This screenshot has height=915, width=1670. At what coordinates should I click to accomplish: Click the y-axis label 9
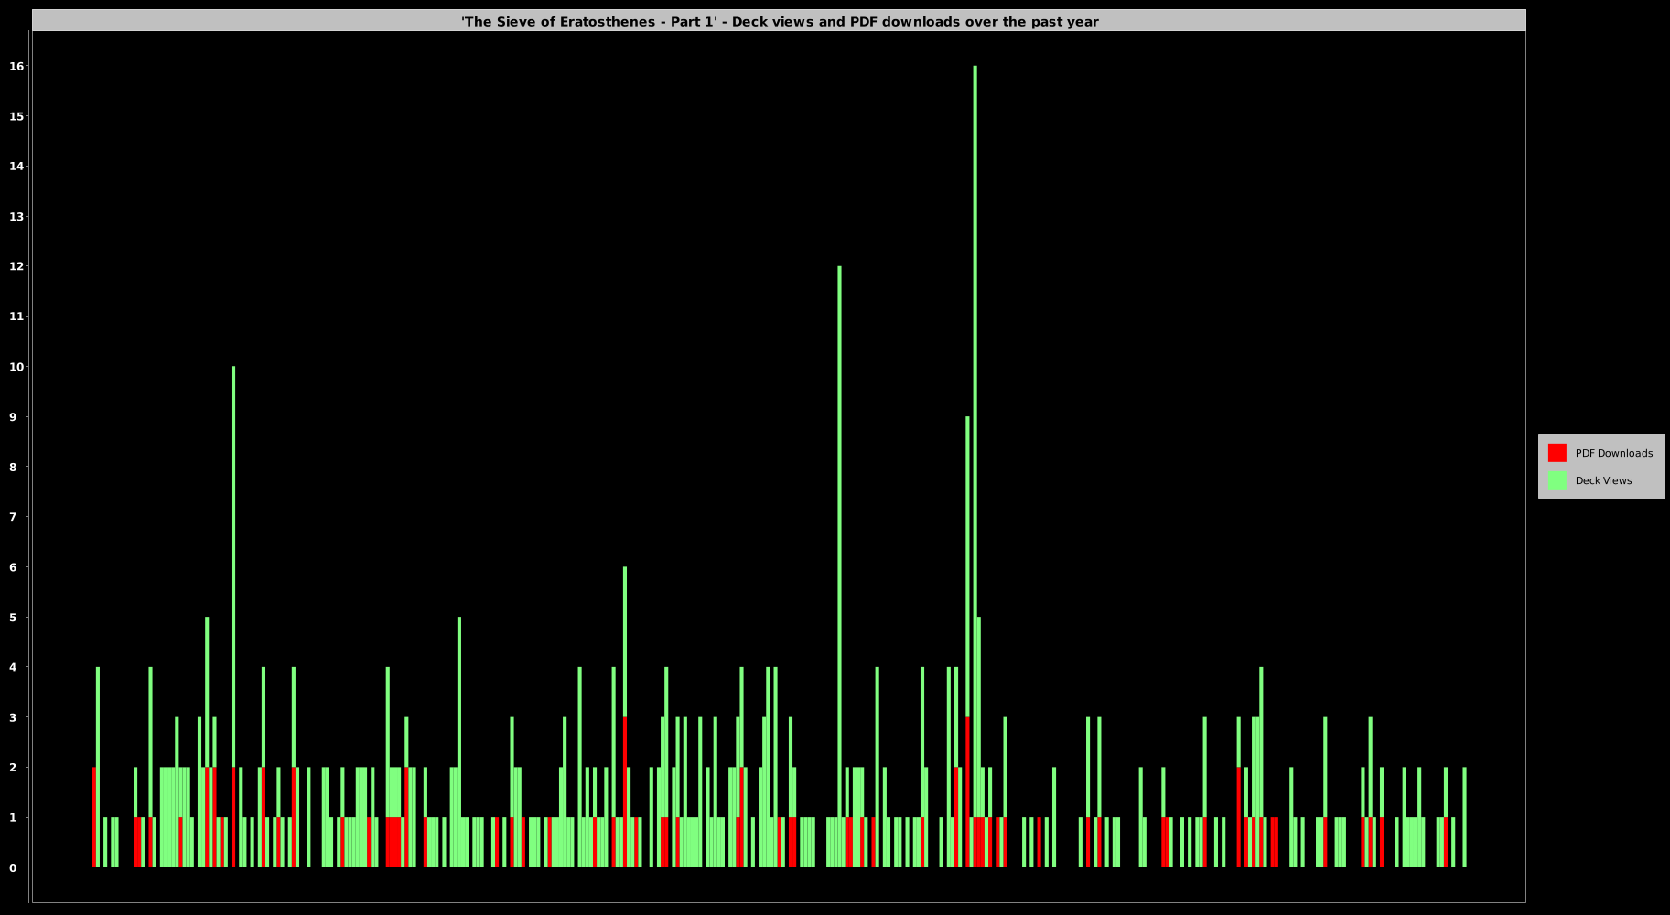(13, 417)
